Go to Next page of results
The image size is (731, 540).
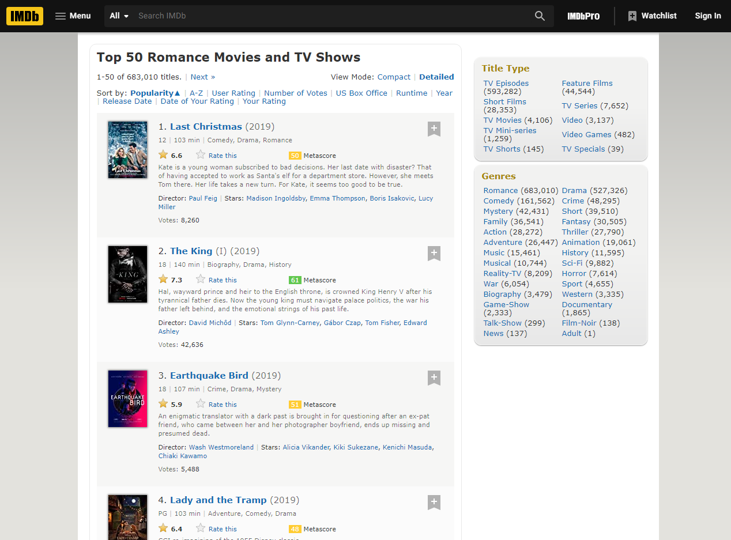click(x=203, y=77)
